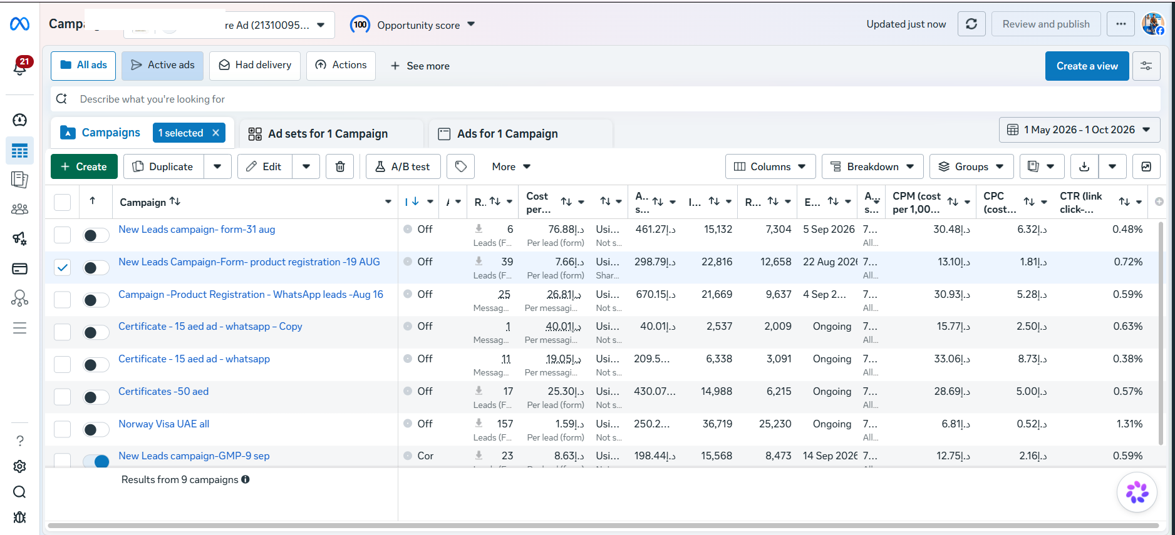Image resolution: width=1175 pixels, height=535 pixels.
Task: Add a column with the plus icon
Action: [x=1159, y=201]
